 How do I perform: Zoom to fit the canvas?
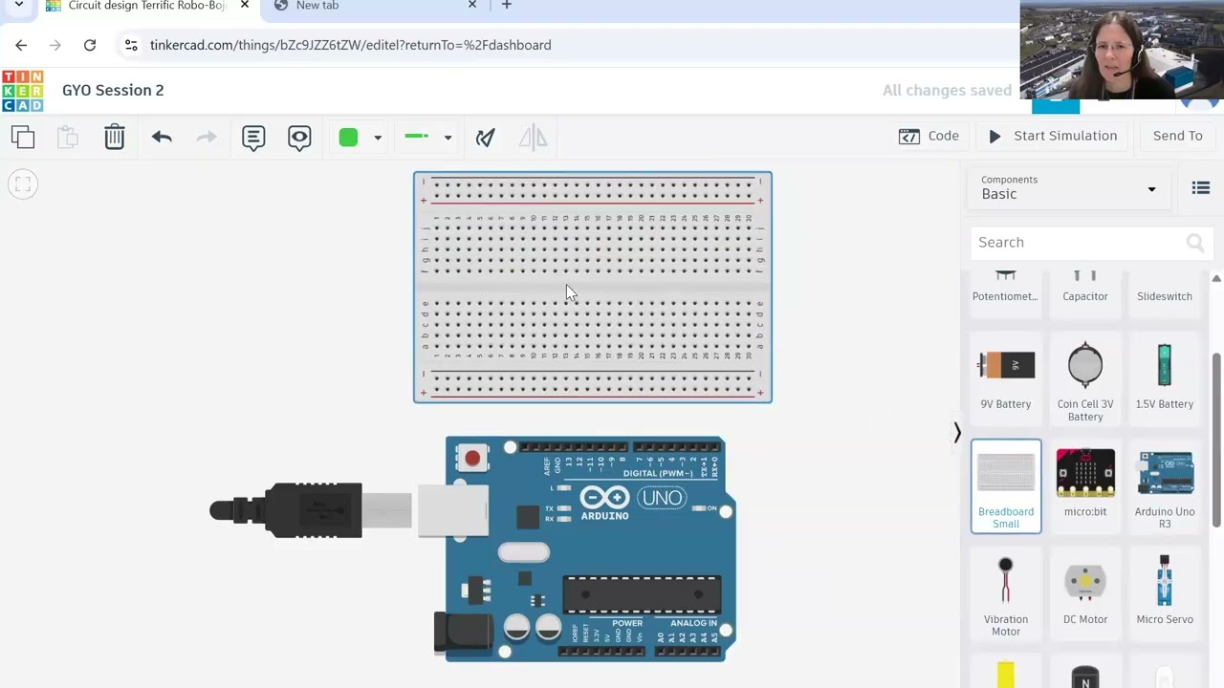pos(23,183)
